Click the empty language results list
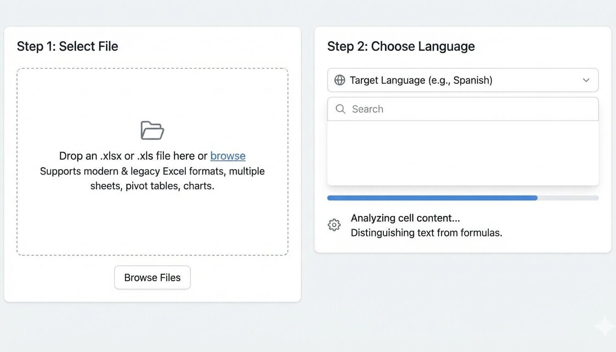616x352 pixels. [x=462, y=153]
